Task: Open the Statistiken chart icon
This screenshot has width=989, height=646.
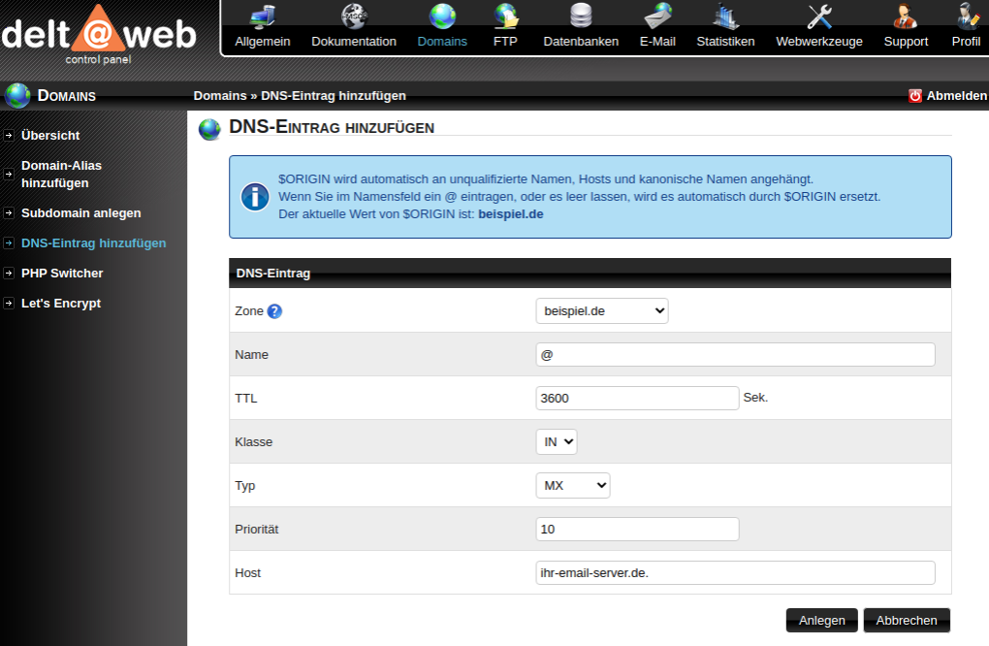Action: [x=725, y=16]
